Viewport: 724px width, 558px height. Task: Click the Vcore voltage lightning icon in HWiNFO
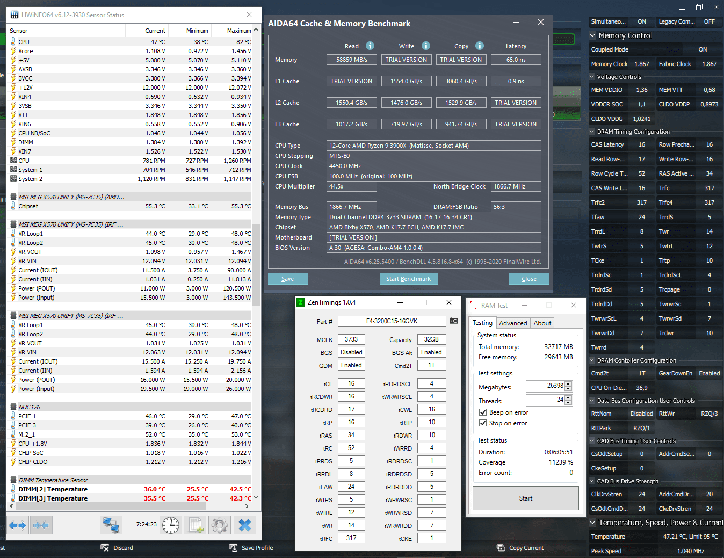pos(13,51)
